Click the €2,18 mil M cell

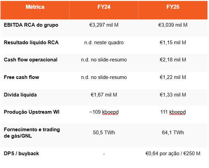pyautogui.click(x=173, y=60)
